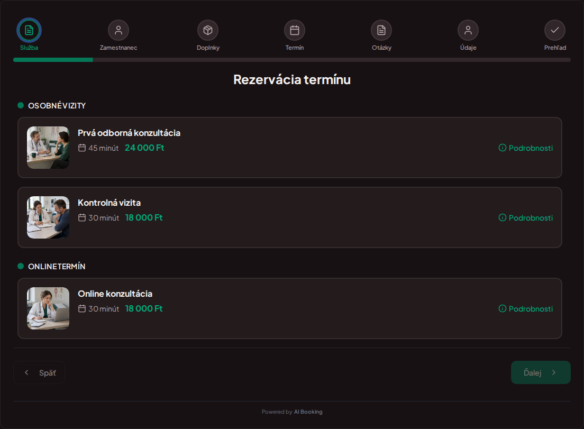
Task: Click the calendar icon in Online konzultácia
Action: 82,308
